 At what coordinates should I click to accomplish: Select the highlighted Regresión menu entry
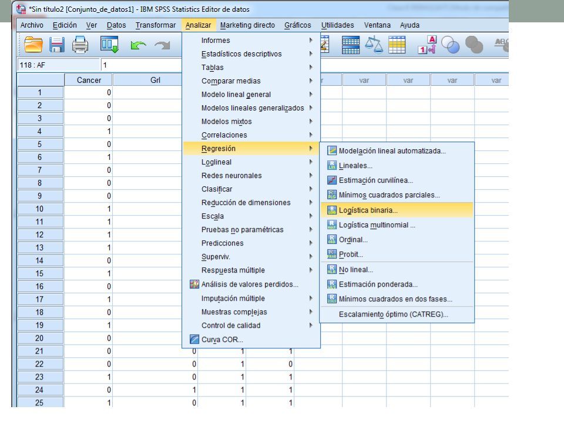251,149
